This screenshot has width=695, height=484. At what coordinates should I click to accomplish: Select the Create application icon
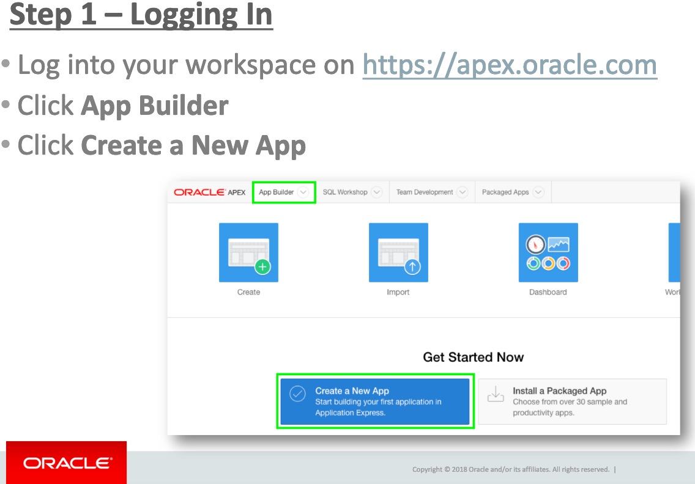coord(248,252)
